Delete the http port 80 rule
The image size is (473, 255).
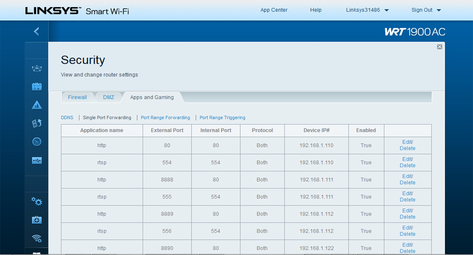point(407,148)
